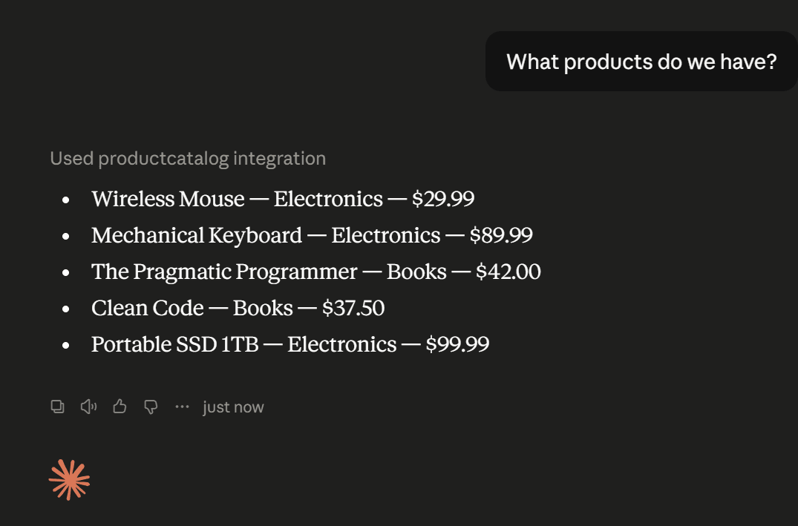Click the Wireless Mouse list item

tap(283, 199)
